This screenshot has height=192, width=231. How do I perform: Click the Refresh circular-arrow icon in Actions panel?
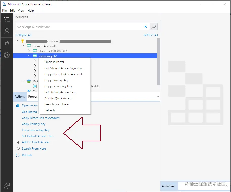(x=18, y=155)
